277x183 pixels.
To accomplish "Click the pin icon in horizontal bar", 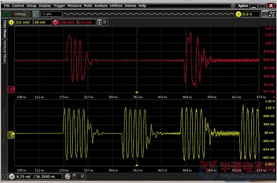I will tap(82, 176).
